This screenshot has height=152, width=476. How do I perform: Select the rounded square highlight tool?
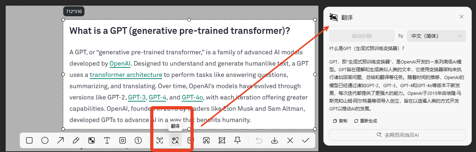tap(123, 141)
